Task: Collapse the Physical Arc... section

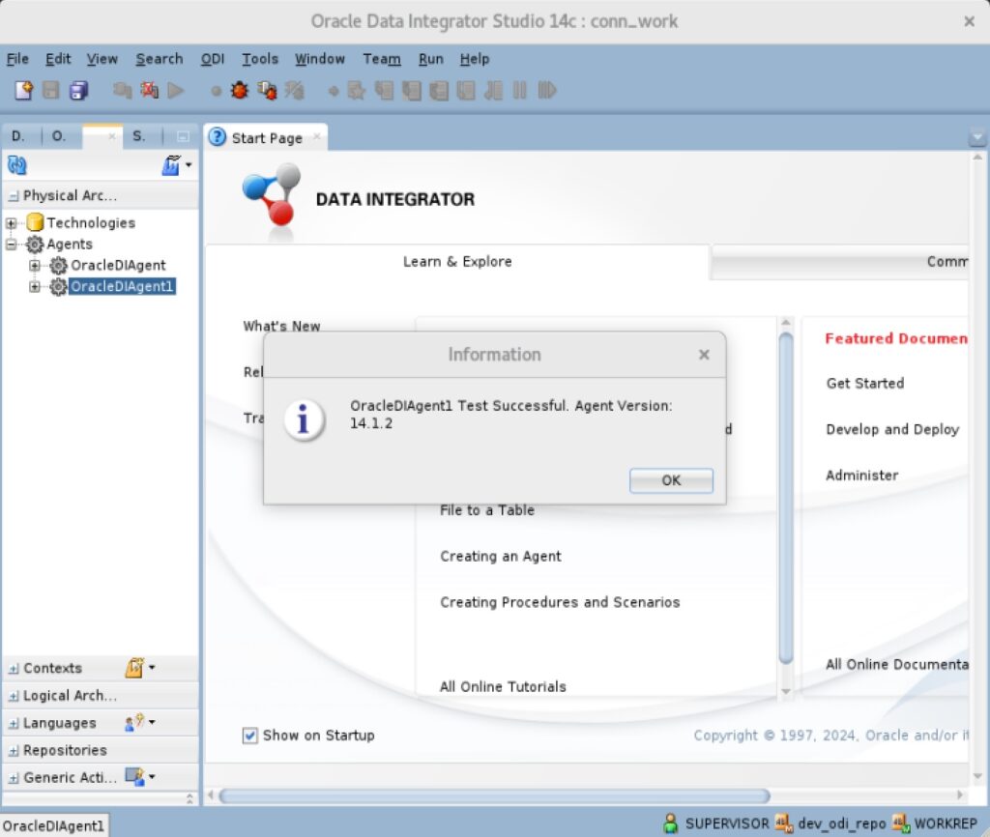Action: [x=14, y=196]
